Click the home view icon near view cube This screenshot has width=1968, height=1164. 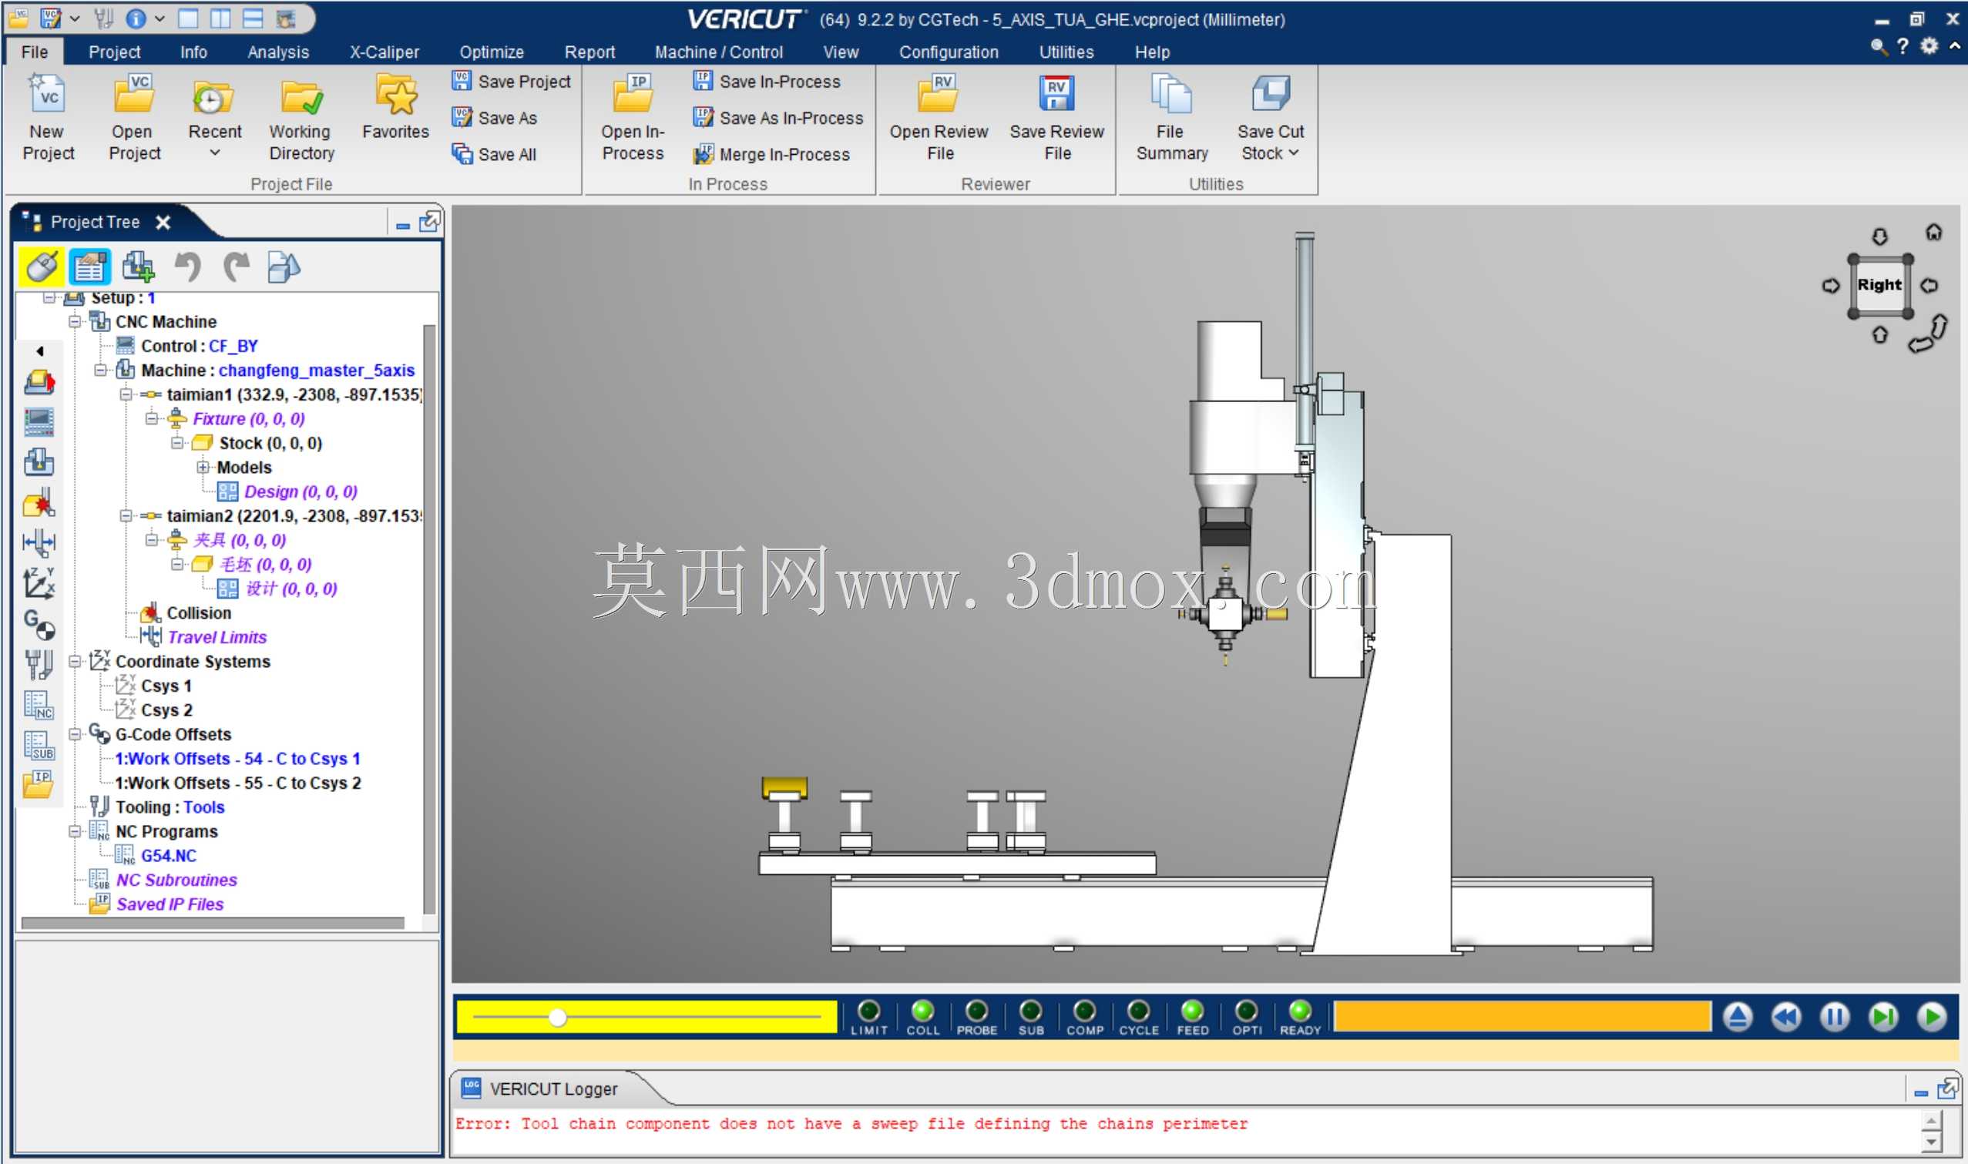(1934, 232)
